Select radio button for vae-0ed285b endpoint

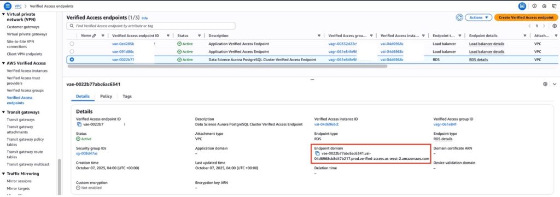[x=72, y=44]
